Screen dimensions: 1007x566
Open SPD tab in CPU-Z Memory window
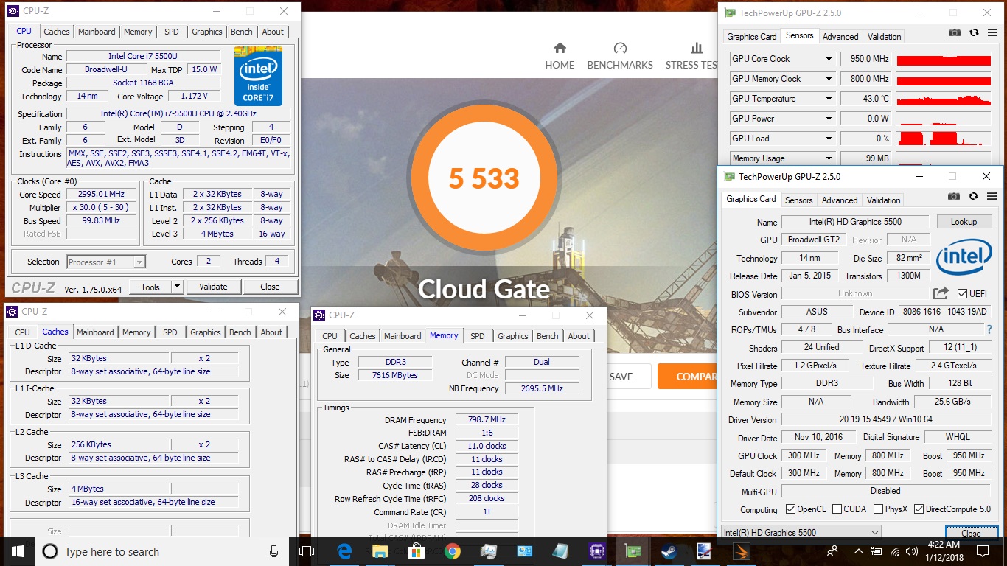click(478, 336)
